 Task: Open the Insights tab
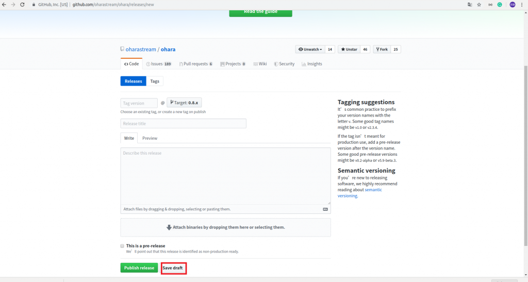pyautogui.click(x=312, y=63)
